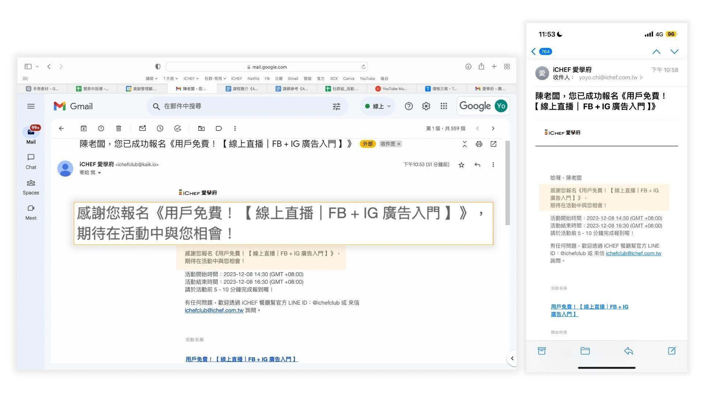The image size is (702, 395).
Task: Click the report spam icon
Action: pyautogui.click(x=101, y=128)
